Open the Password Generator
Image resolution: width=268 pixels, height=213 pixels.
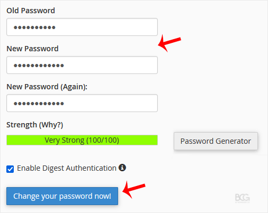coord(216,141)
